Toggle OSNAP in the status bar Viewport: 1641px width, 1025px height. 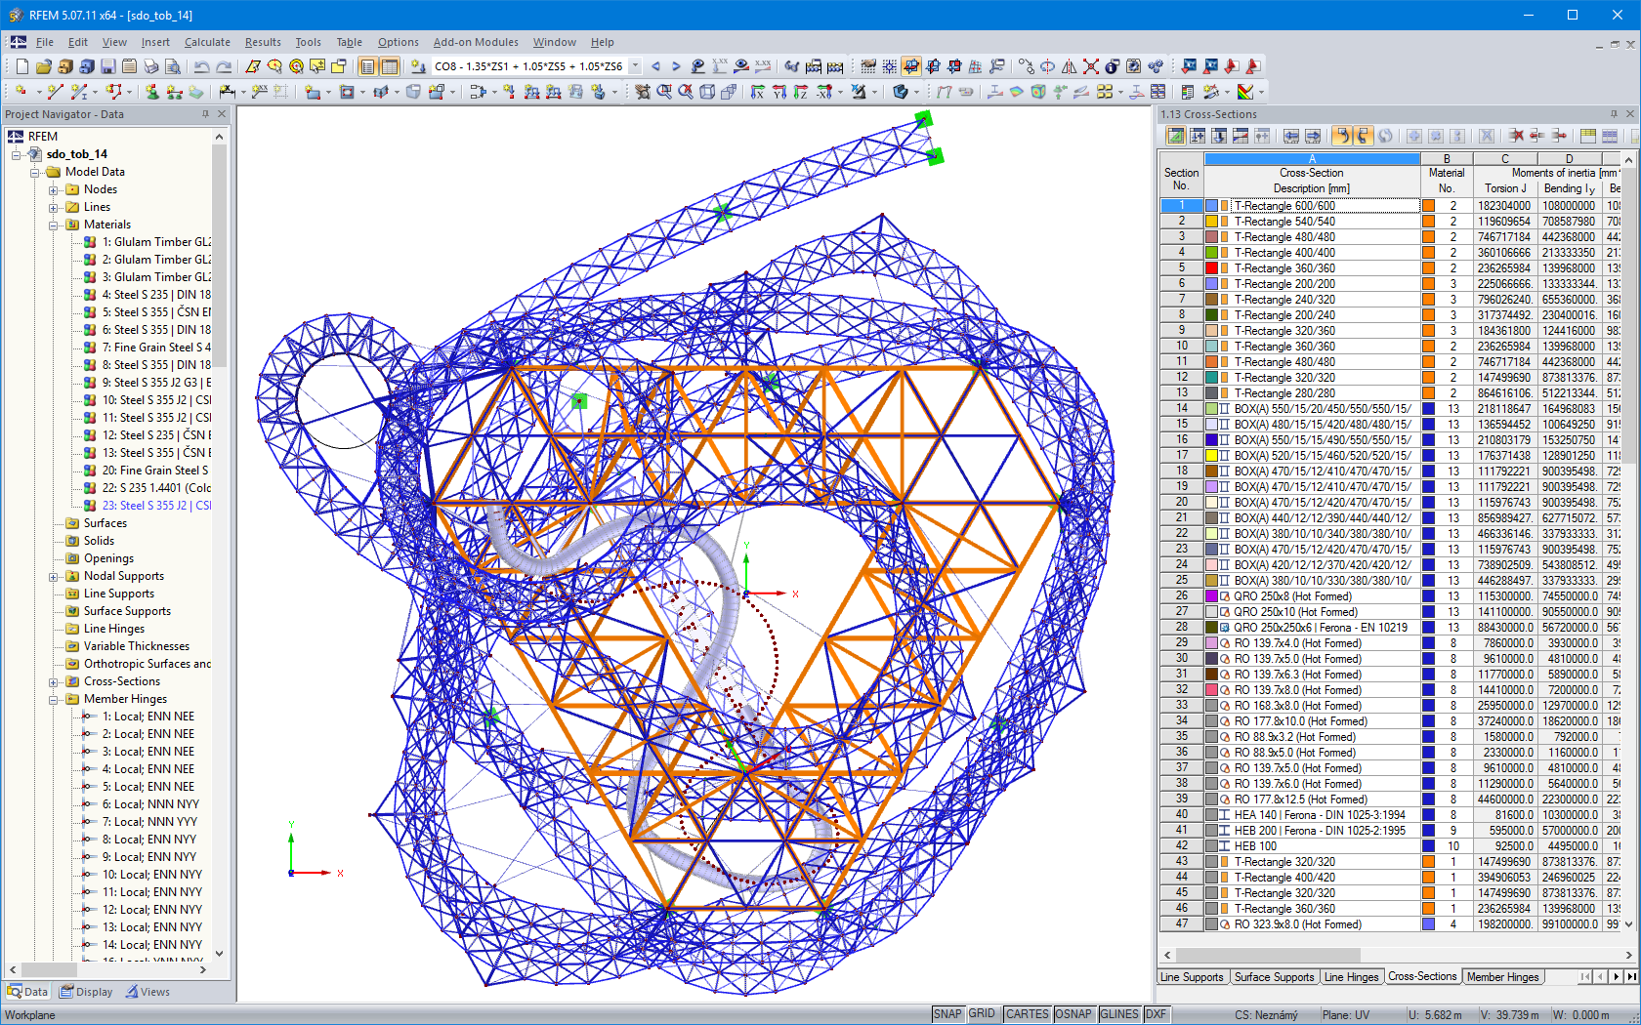coord(1073,1014)
